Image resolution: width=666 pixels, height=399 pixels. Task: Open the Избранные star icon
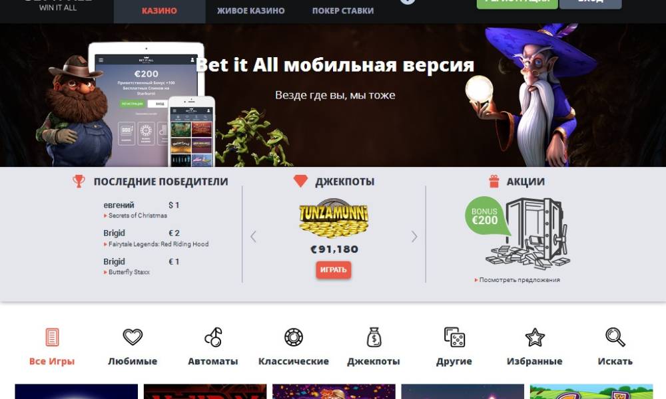[x=535, y=338]
